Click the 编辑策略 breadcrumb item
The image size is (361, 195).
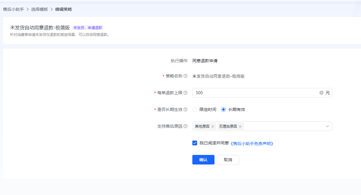(64, 9)
